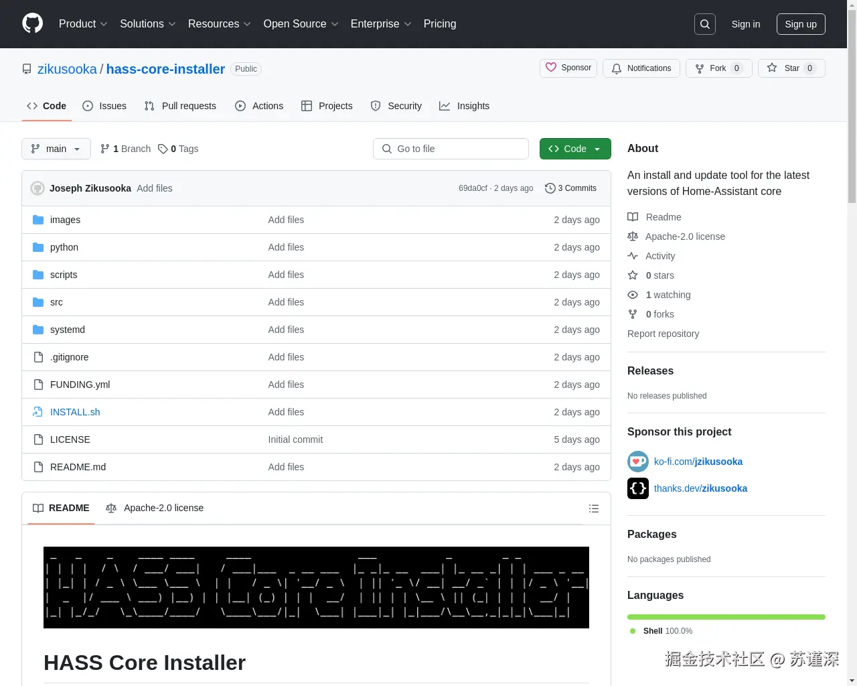Open the search icon in the header
The image size is (857, 686).
[x=704, y=24]
